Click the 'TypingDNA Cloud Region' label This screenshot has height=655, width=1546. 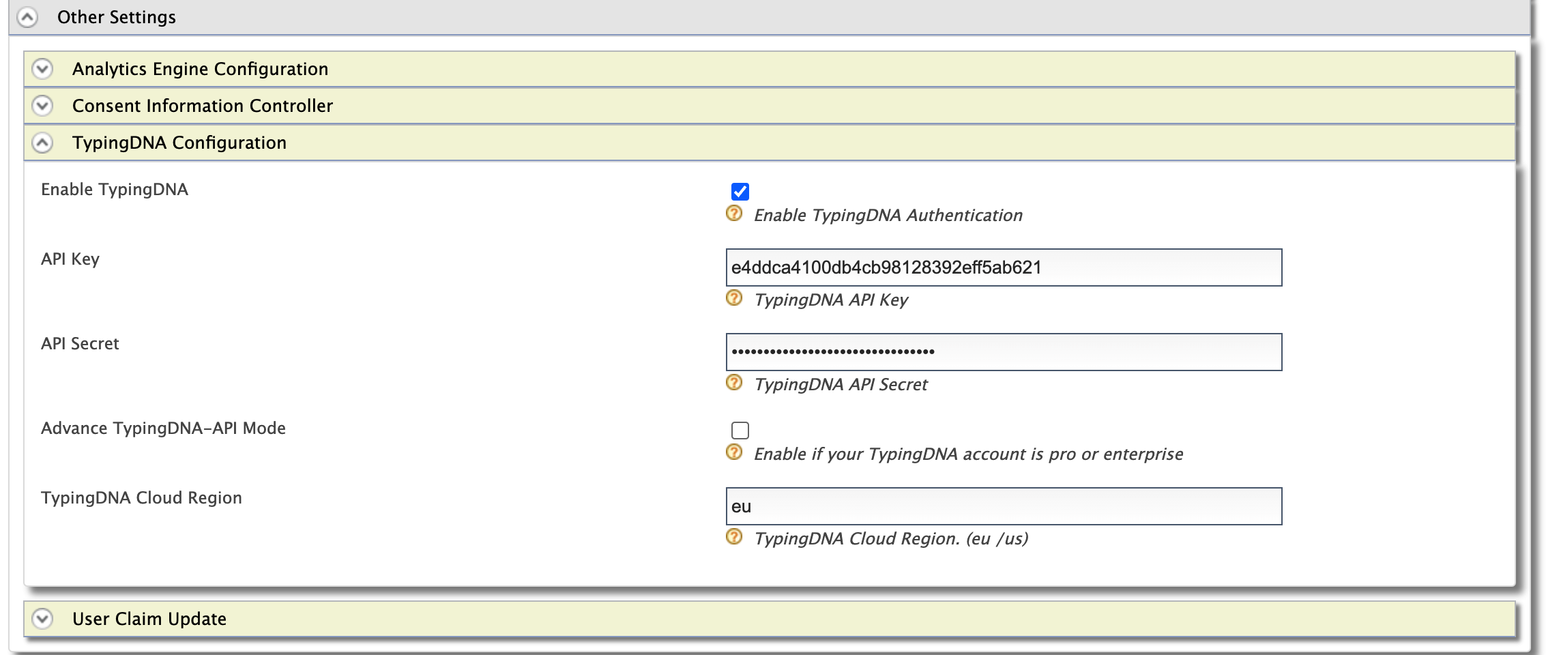pyautogui.click(x=141, y=498)
